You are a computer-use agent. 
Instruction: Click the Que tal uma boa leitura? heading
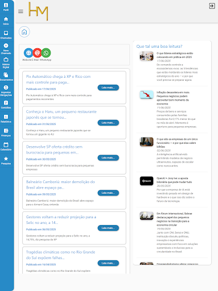tap(160, 46)
